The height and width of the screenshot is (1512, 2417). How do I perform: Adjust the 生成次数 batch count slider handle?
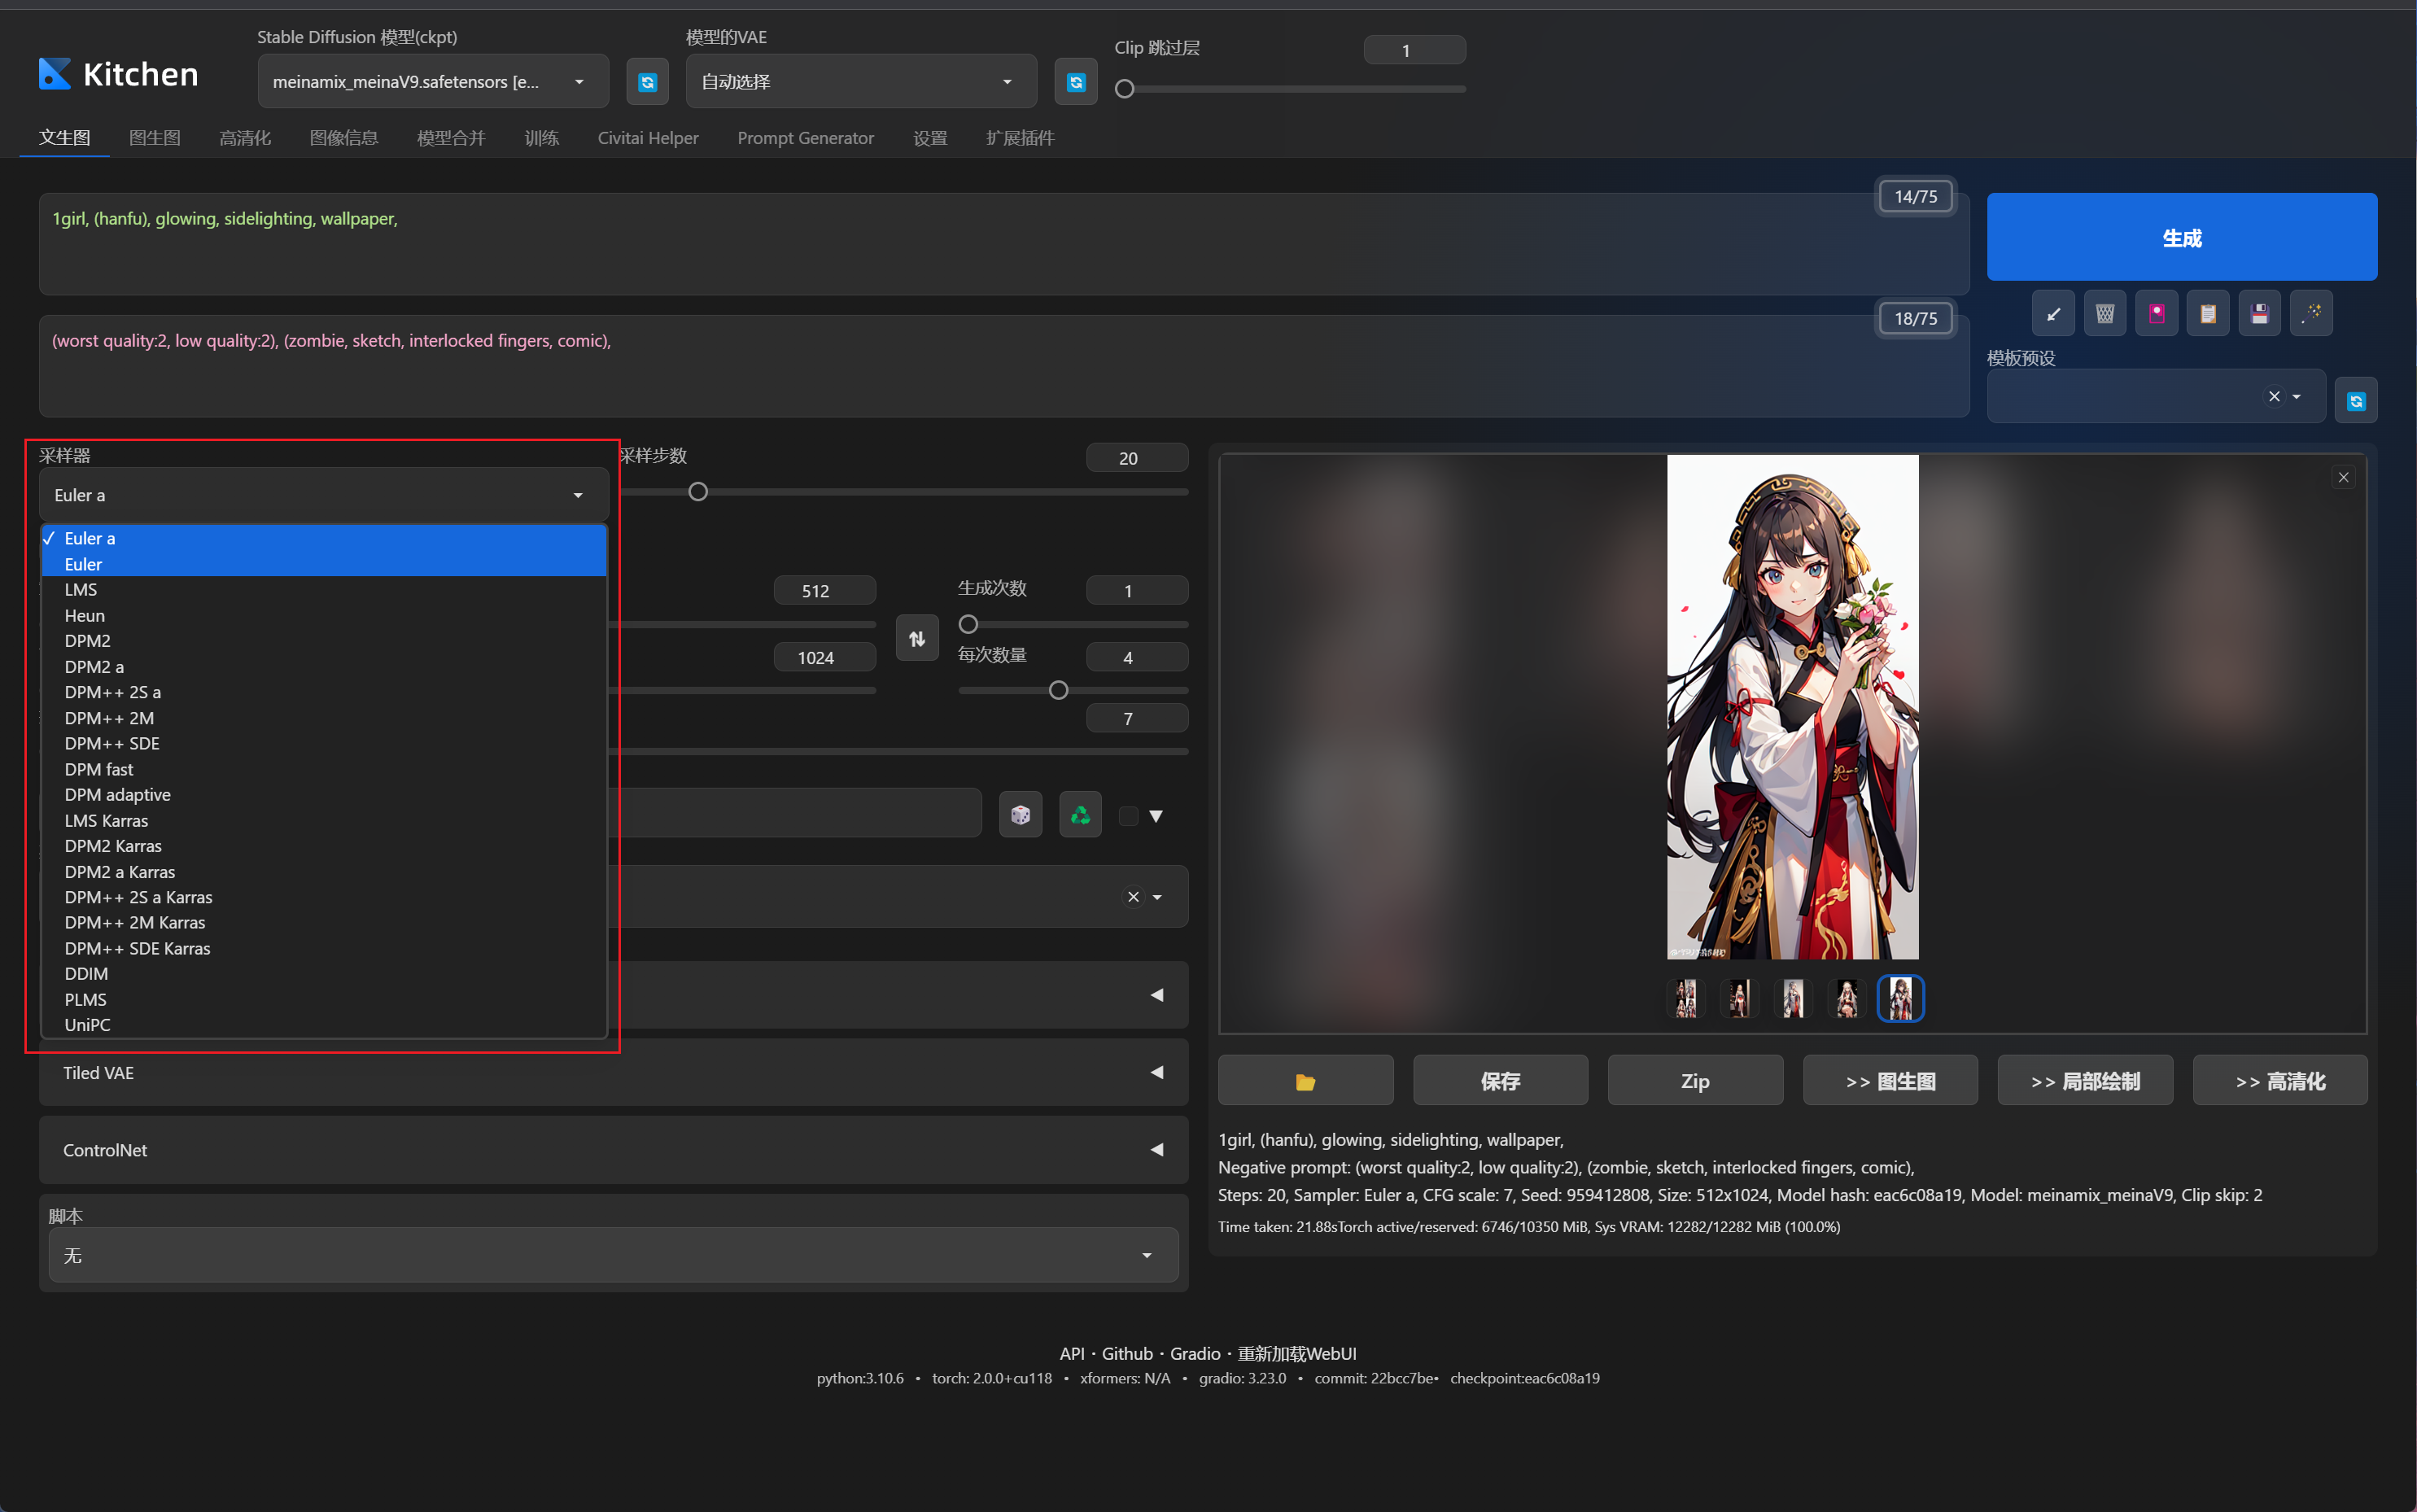tap(968, 624)
